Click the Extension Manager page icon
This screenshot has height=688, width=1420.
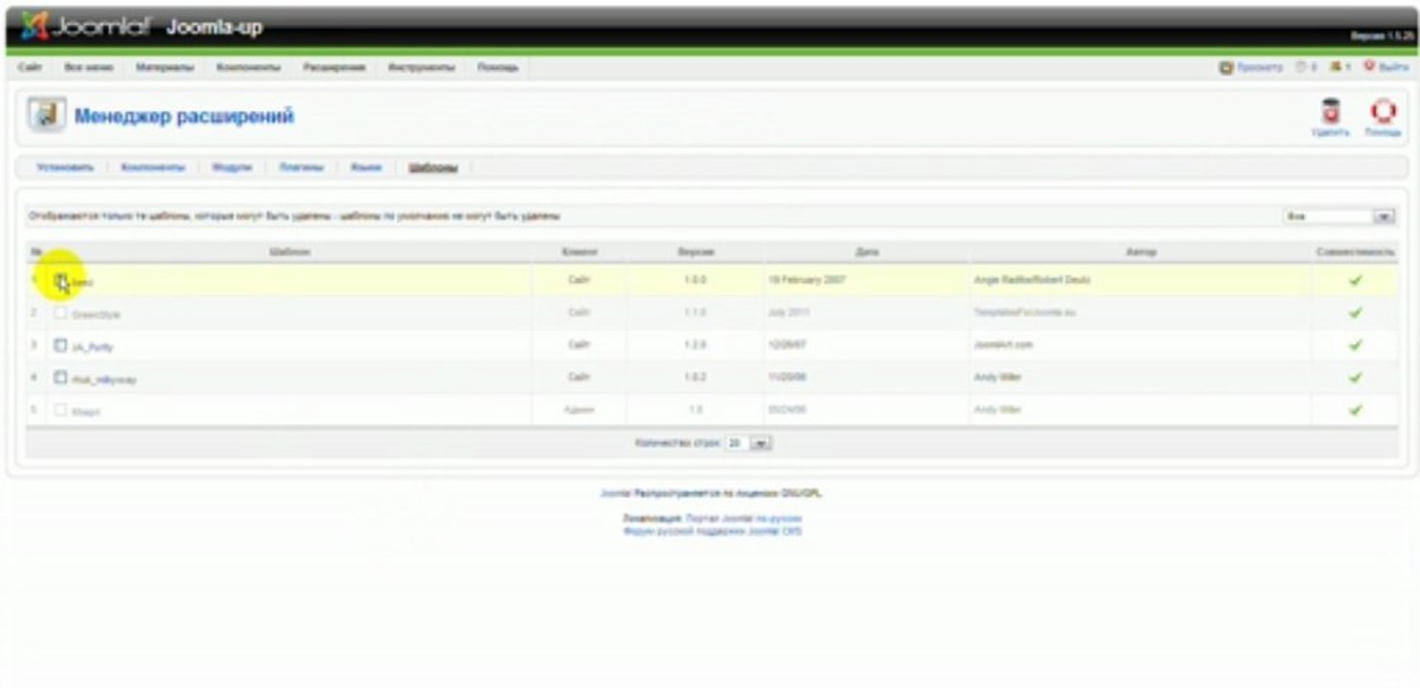(45, 116)
